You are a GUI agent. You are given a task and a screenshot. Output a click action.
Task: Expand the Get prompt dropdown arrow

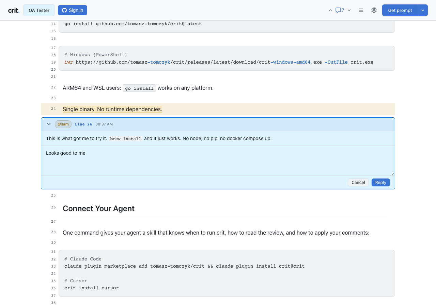pos(423,10)
